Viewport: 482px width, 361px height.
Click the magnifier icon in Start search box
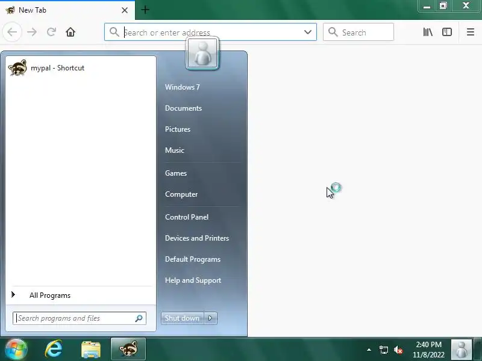point(139,318)
